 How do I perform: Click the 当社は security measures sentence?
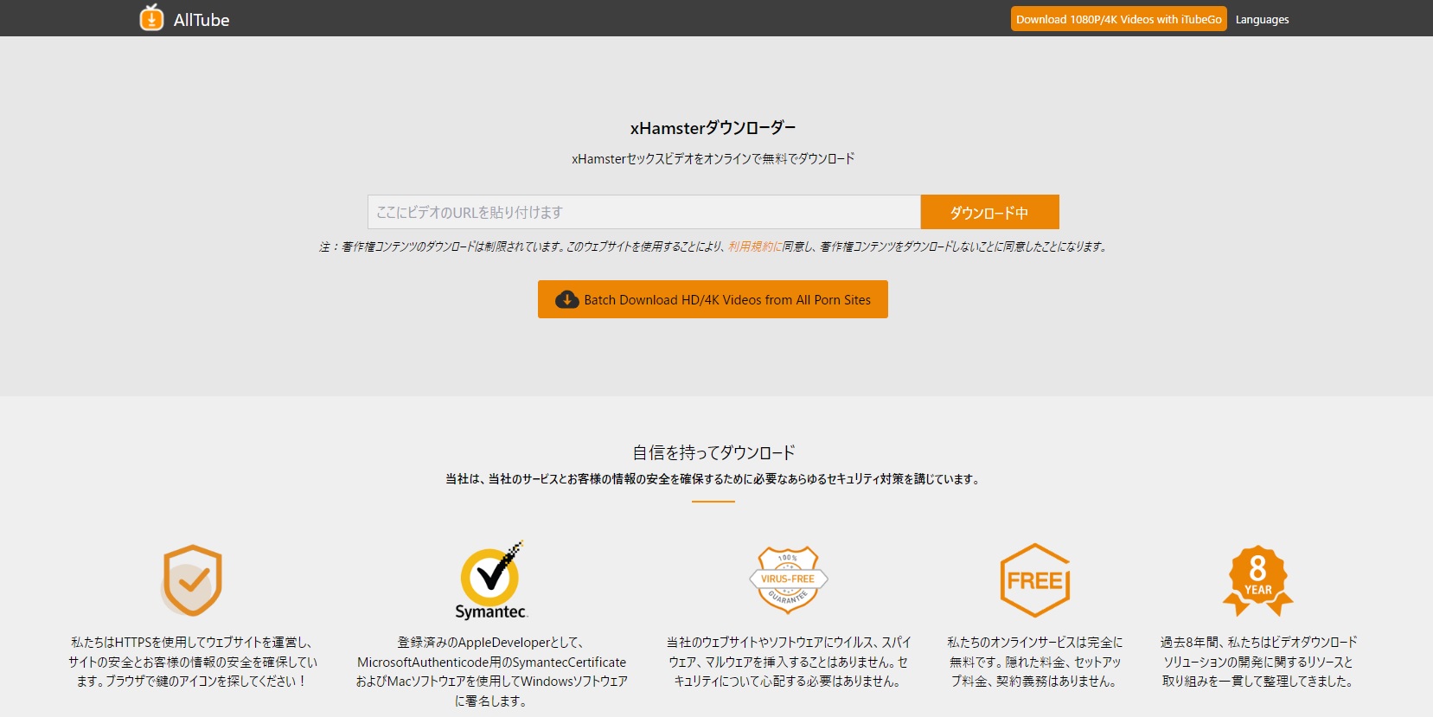713,479
